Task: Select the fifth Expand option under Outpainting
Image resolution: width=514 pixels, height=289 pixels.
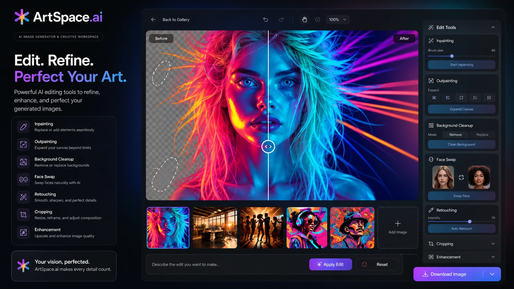Action: [489, 98]
